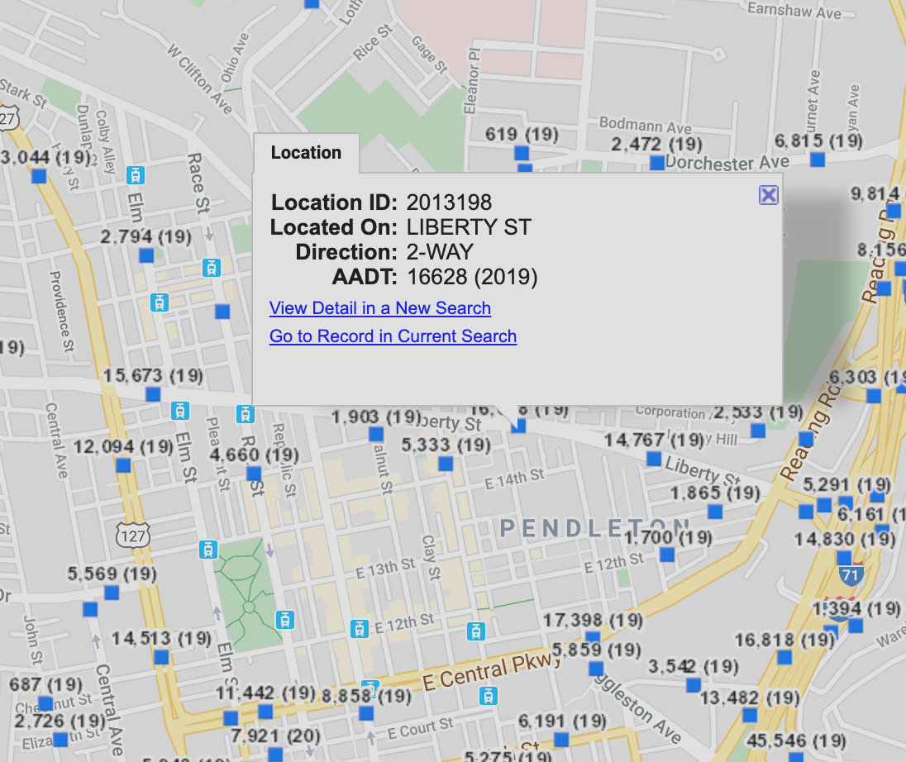Select the 4,660 (19) count marker
Viewport: 906px width, 762px height.
(254, 474)
